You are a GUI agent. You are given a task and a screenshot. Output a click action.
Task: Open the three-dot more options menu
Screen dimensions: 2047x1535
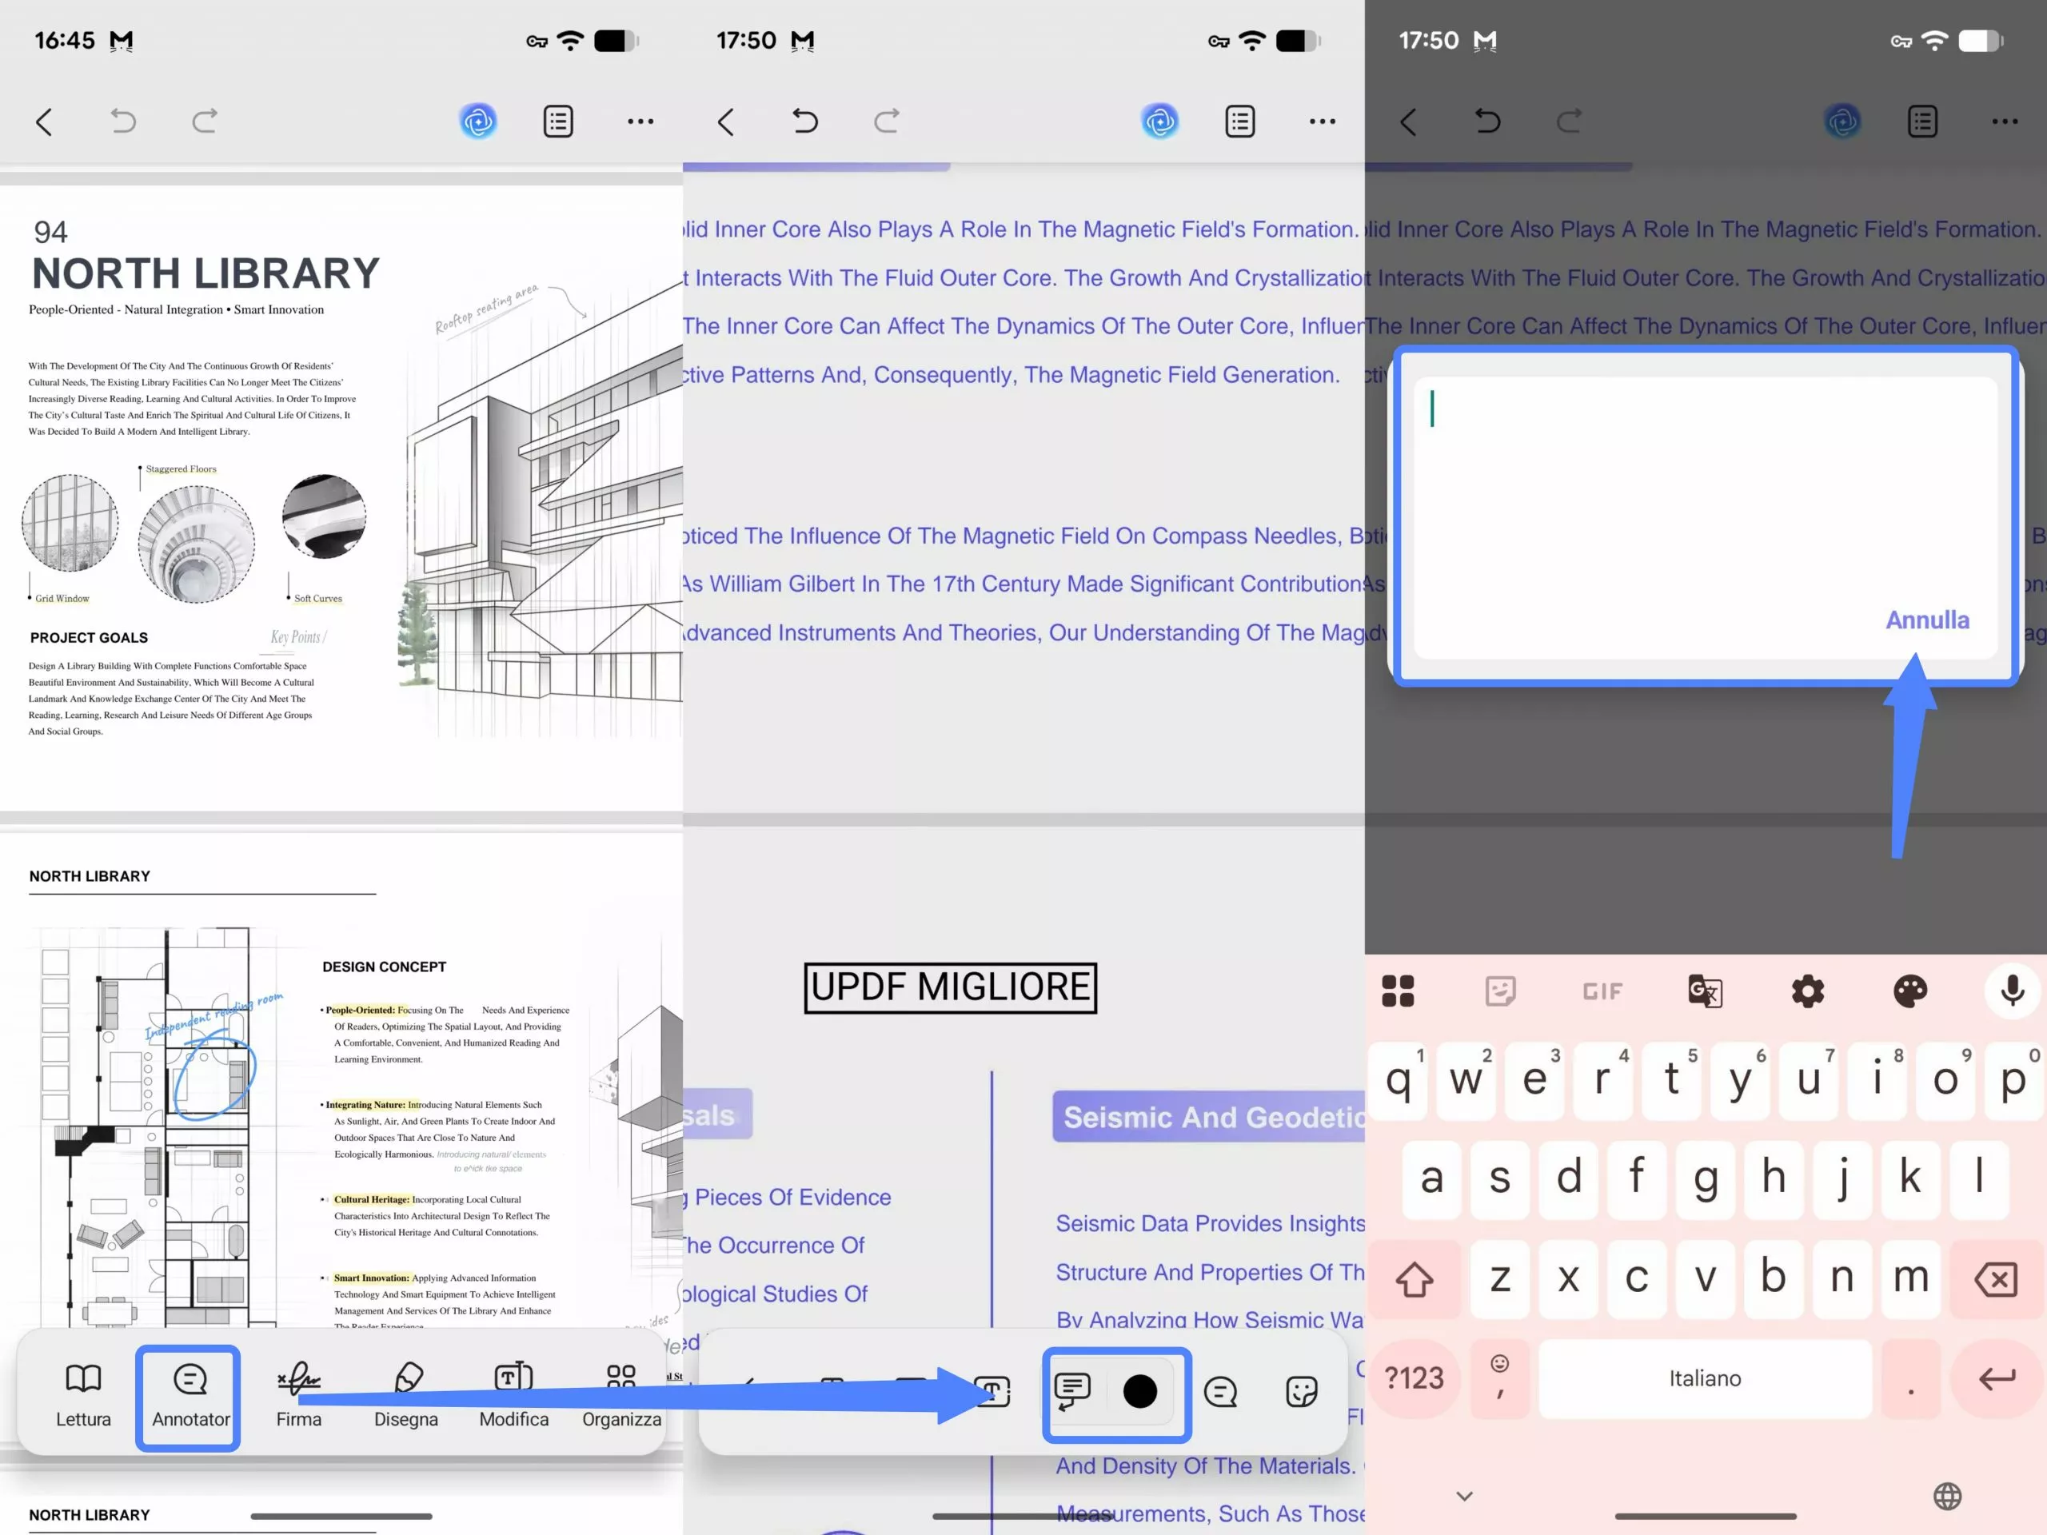coord(640,122)
